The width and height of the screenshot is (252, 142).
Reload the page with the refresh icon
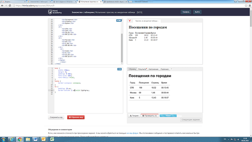[x=10, y=5]
